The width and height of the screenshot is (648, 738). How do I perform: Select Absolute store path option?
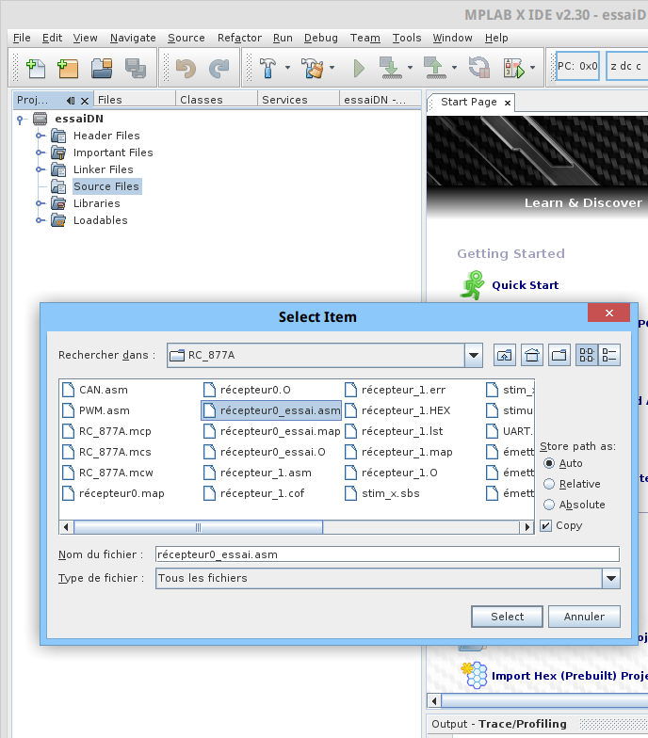pyautogui.click(x=548, y=505)
